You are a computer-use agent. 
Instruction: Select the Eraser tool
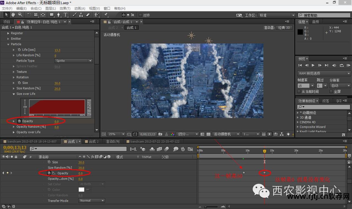88,15
